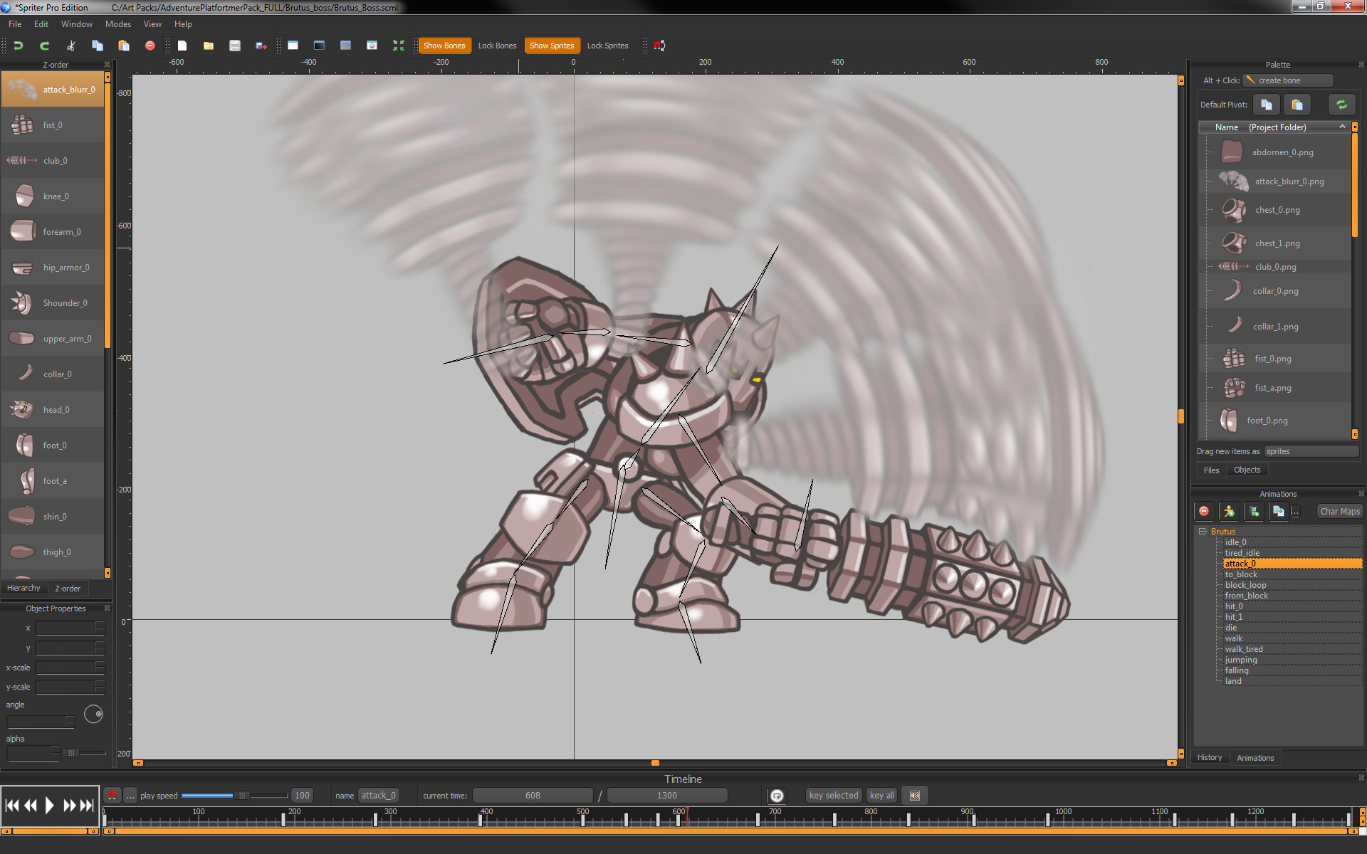Select the walk_tired animation
The height and width of the screenshot is (854, 1367).
pos(1243,648)
